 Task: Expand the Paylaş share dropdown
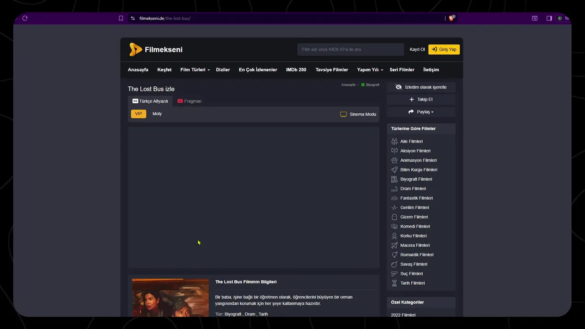[421, 111]
